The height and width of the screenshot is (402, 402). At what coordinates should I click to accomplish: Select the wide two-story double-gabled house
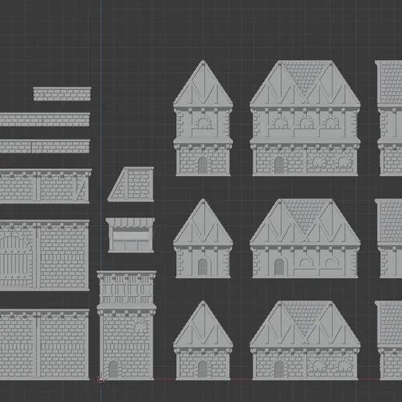(x=305, y=118)
